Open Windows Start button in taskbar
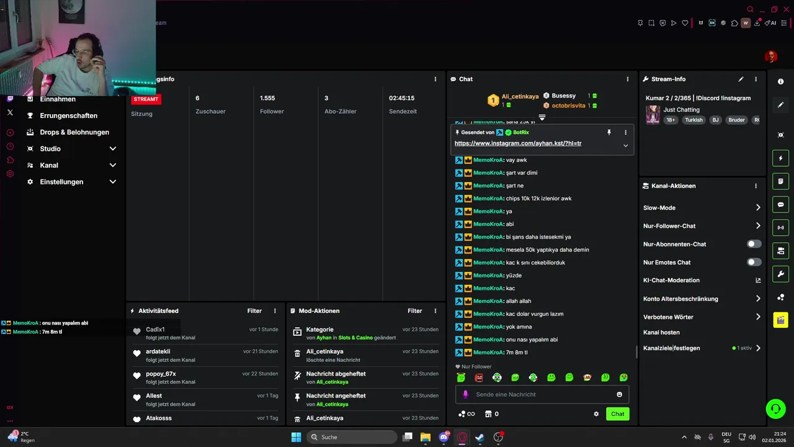The width and height of the screenshot is (794, 447). click(x=297, y=437)
